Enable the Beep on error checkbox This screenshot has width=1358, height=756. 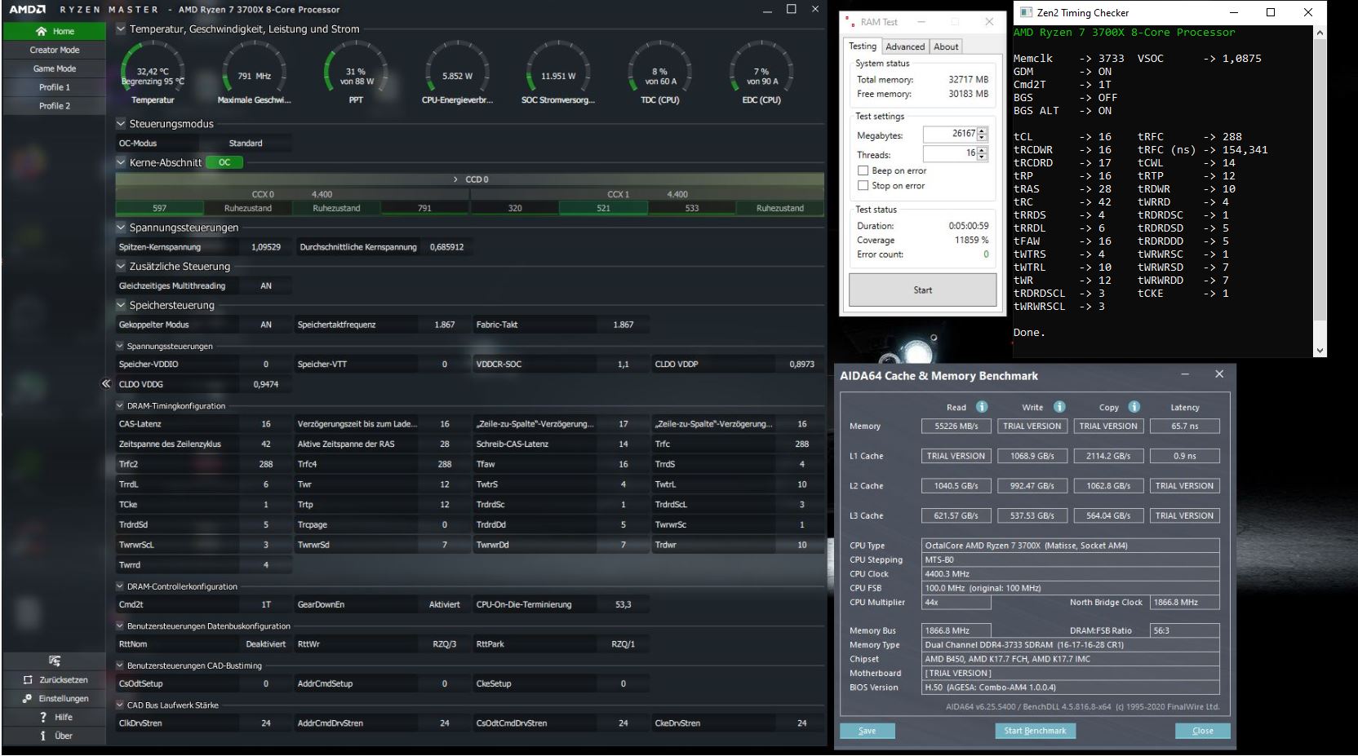click(863, 170)
